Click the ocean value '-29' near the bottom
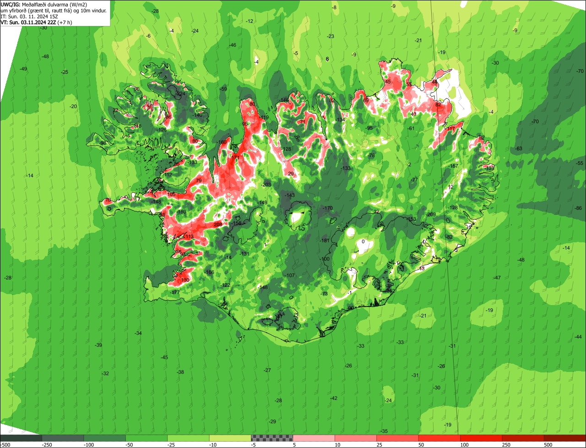The height and width of the screenshot is (448, 586). [x=272, y=421]
